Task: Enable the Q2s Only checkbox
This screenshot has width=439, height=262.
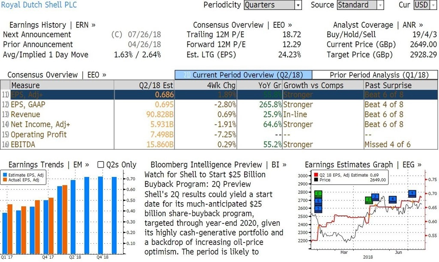Action: [100, 165]
